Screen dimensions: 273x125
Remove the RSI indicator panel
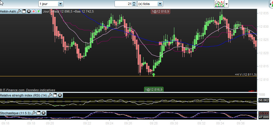(60, 95)
